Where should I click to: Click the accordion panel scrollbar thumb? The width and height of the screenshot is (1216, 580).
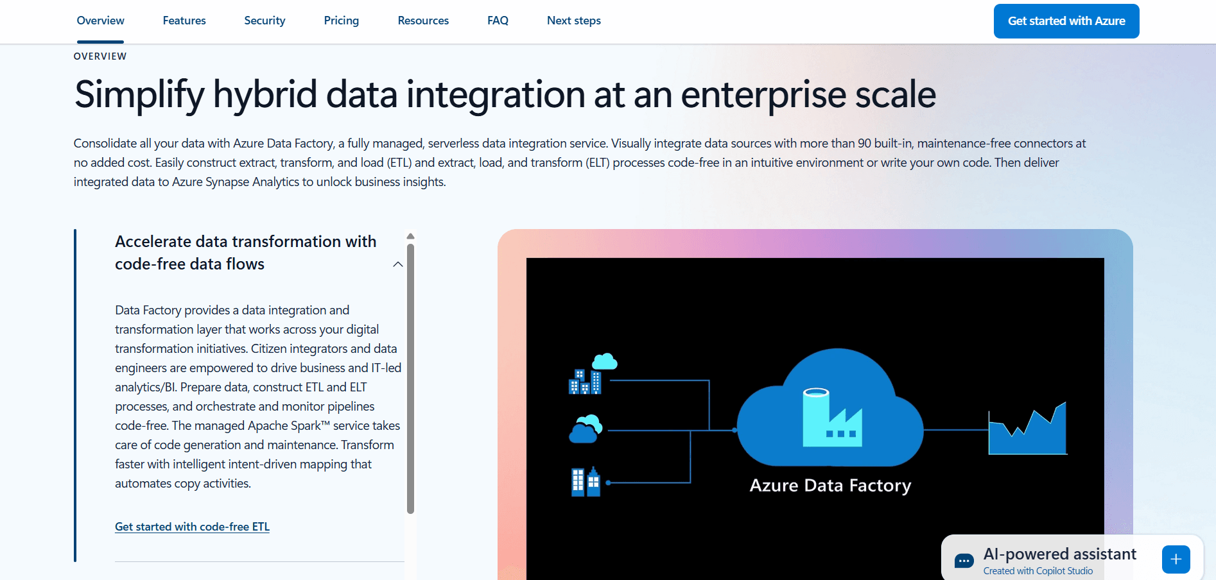[411, 379]
